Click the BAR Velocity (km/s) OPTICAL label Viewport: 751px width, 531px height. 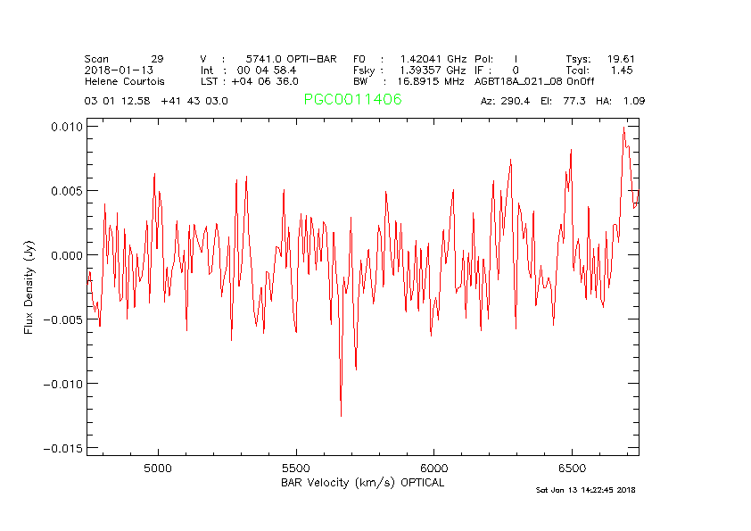click(x=362, y=483)
